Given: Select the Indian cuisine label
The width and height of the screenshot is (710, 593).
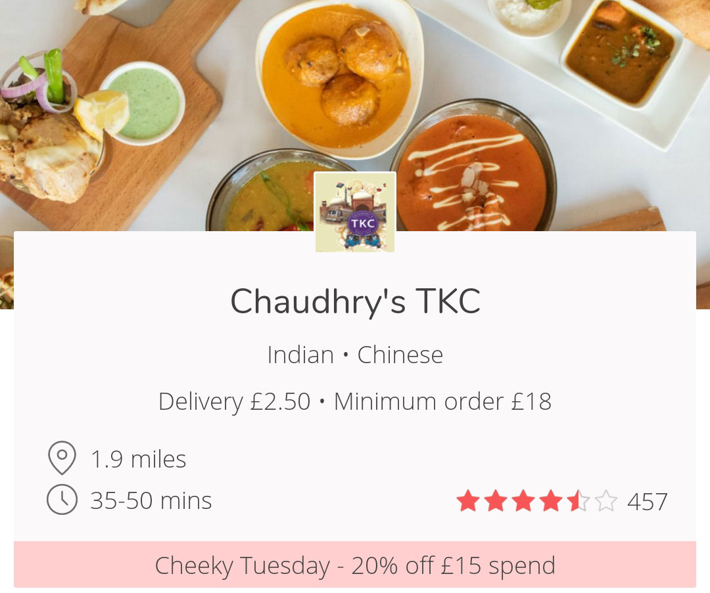Looking at the screenshot, I should click(x=300, y=355).
